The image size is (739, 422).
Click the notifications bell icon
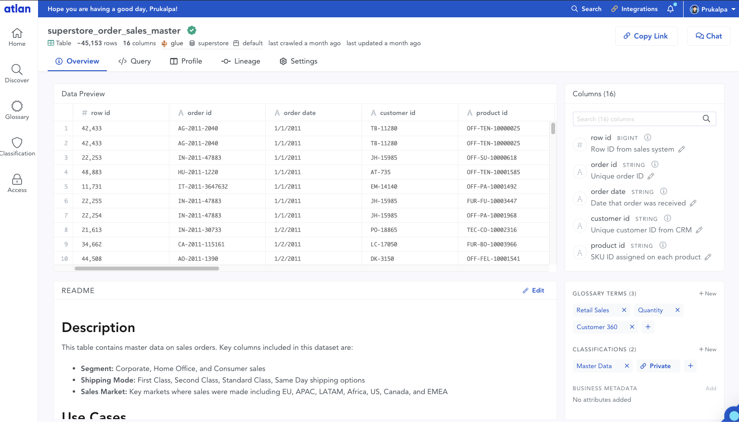670,9
